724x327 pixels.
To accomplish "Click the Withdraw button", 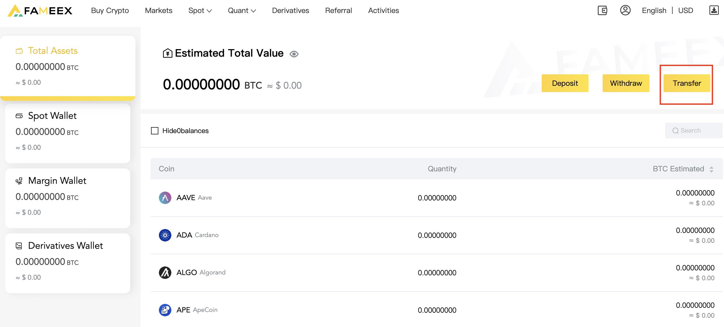I will coord(626,83).
